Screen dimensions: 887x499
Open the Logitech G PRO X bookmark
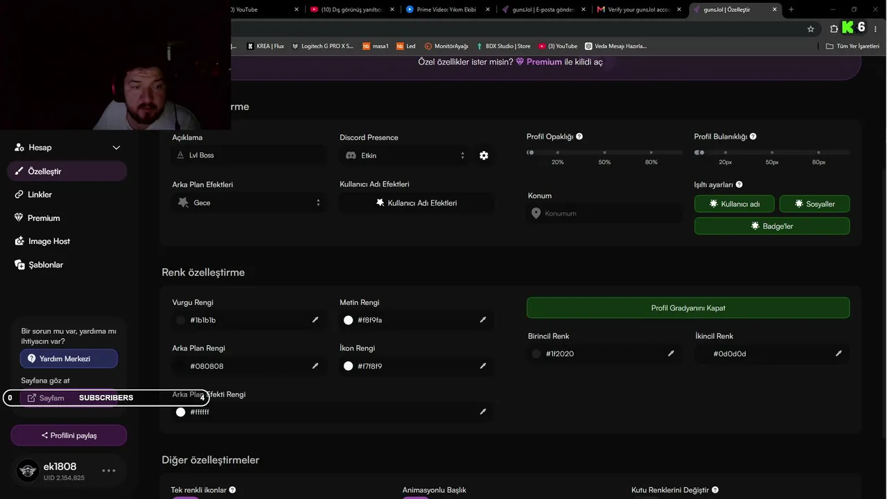pos(323,46)
